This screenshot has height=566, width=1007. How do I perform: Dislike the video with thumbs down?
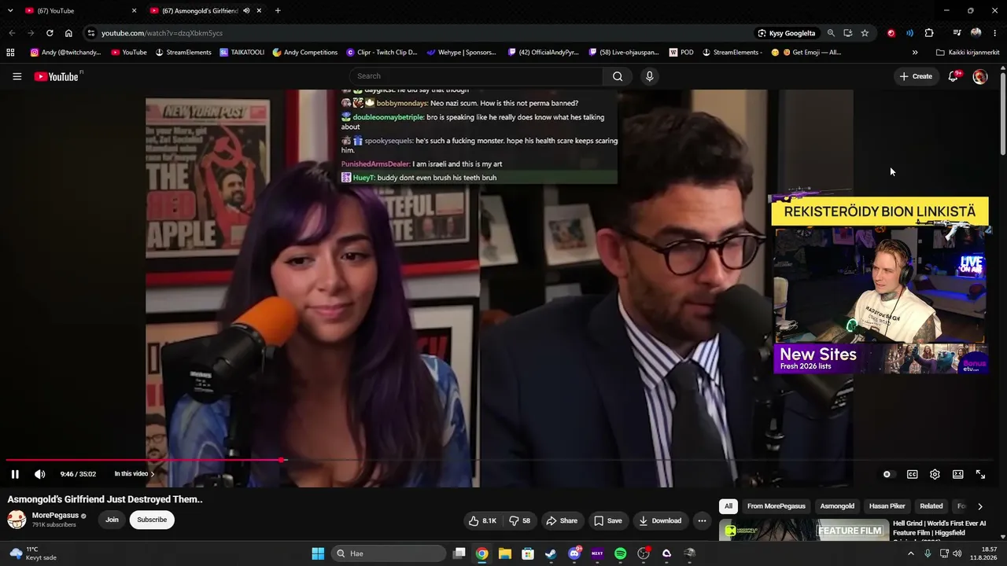[519, 520]
